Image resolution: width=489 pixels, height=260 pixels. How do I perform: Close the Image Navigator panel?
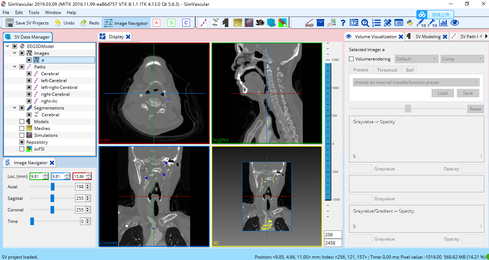[x=52, y=163]
